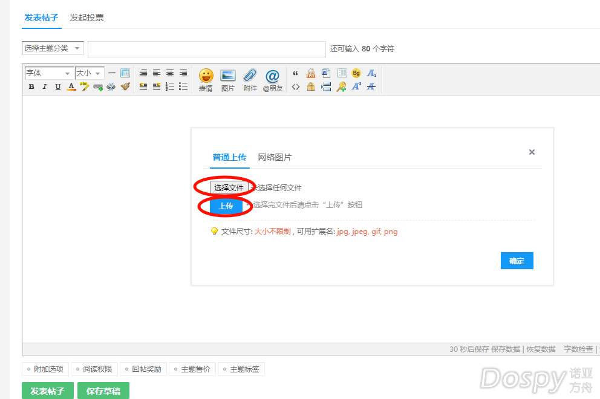Screen dimensions: 600x399
Task: Switch to the 网络图片 tab
Action: (x=275, y=157)
